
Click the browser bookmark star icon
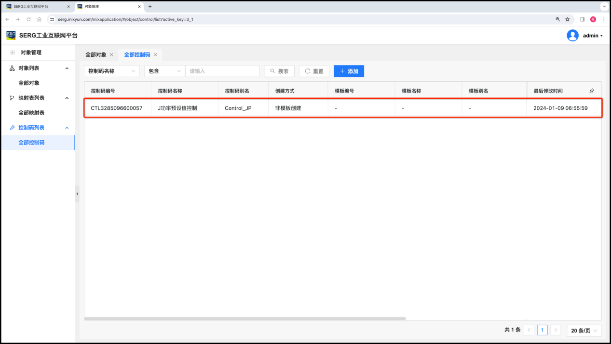[x=568, y=19]
